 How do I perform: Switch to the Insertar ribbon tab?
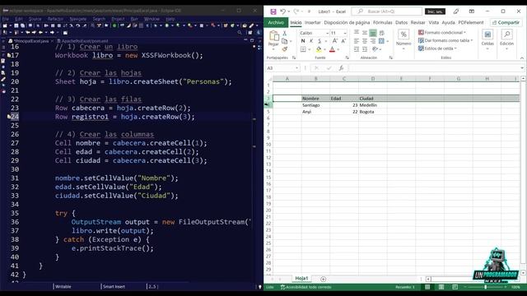point(313,22)
